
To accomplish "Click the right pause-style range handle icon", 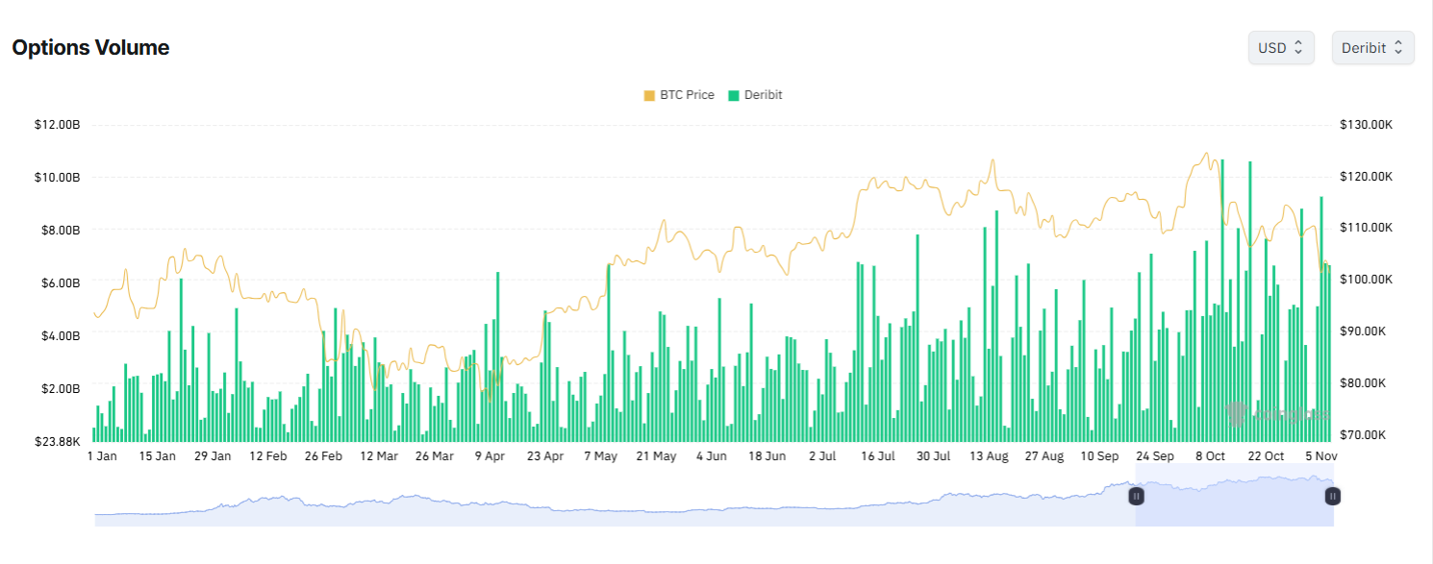I will click(1332, 497).
